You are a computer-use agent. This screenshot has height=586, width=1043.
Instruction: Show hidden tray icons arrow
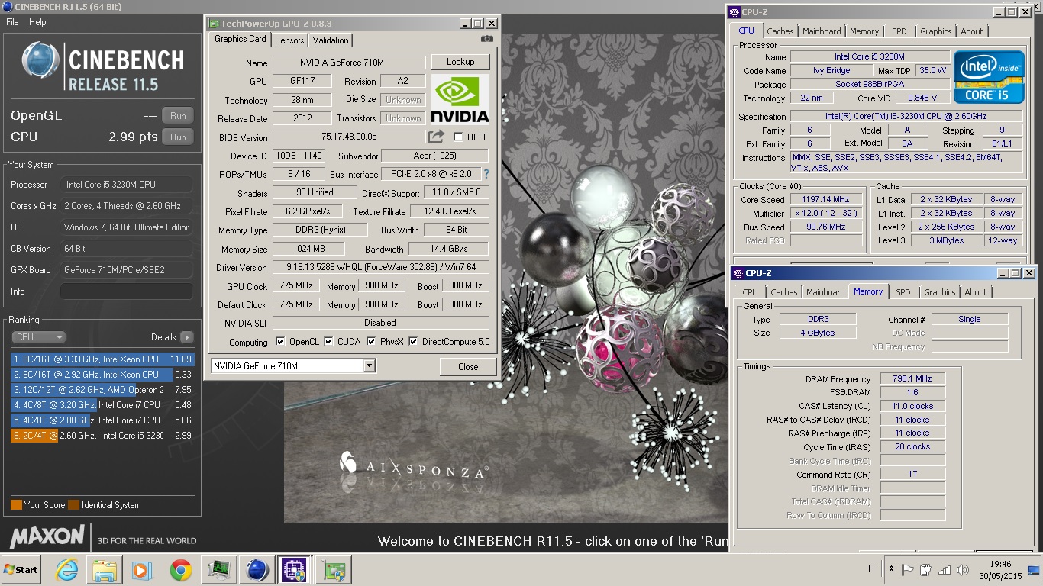click(x=891, y=569)
